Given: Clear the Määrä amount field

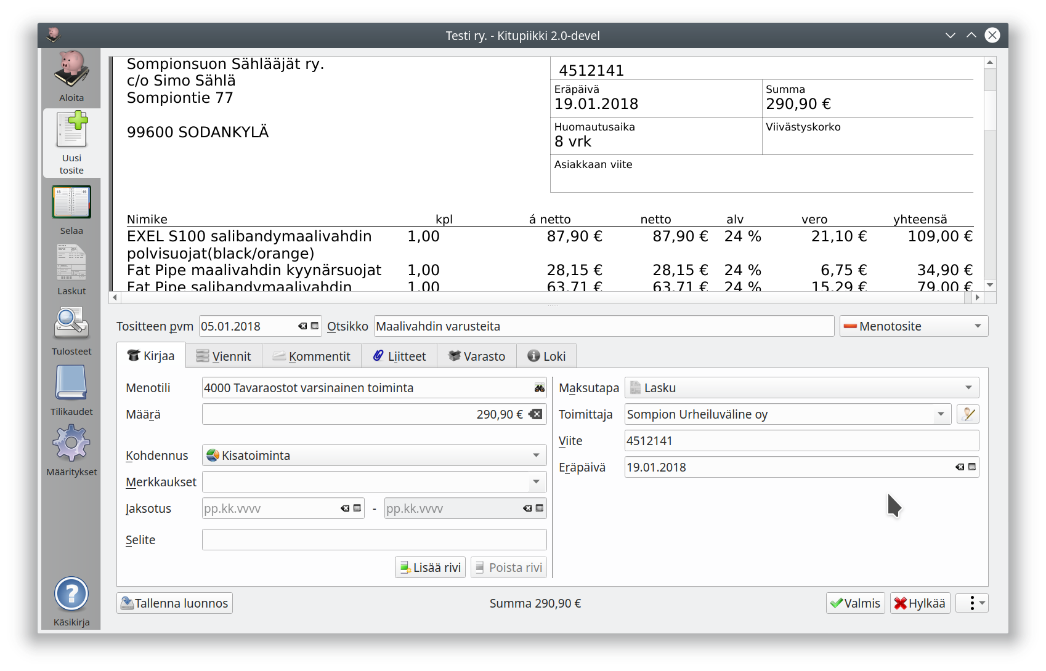Looking at the screenshot, I should pyautogui.click(x=536, y=414).
